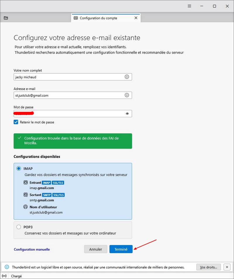Open the Configuration manuelle link
This screenshot has width=234, height=279.
pyautogui.click(x=32, y=249)
